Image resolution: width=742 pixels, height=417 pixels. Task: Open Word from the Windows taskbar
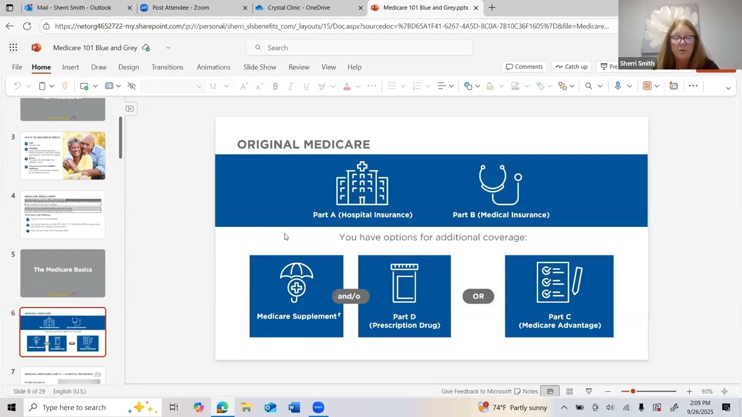point(294,407)
